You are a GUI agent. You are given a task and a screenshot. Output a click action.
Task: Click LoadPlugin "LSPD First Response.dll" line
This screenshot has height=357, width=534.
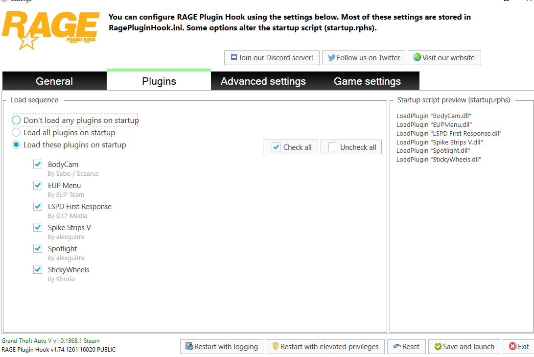449,134
